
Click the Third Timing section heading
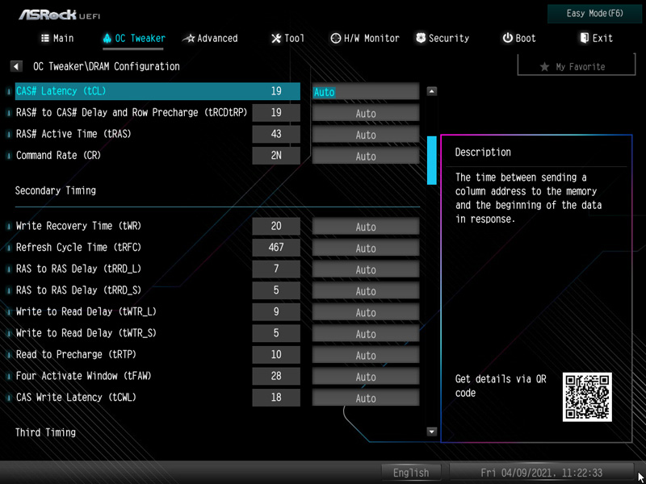[x=45, y=432]
